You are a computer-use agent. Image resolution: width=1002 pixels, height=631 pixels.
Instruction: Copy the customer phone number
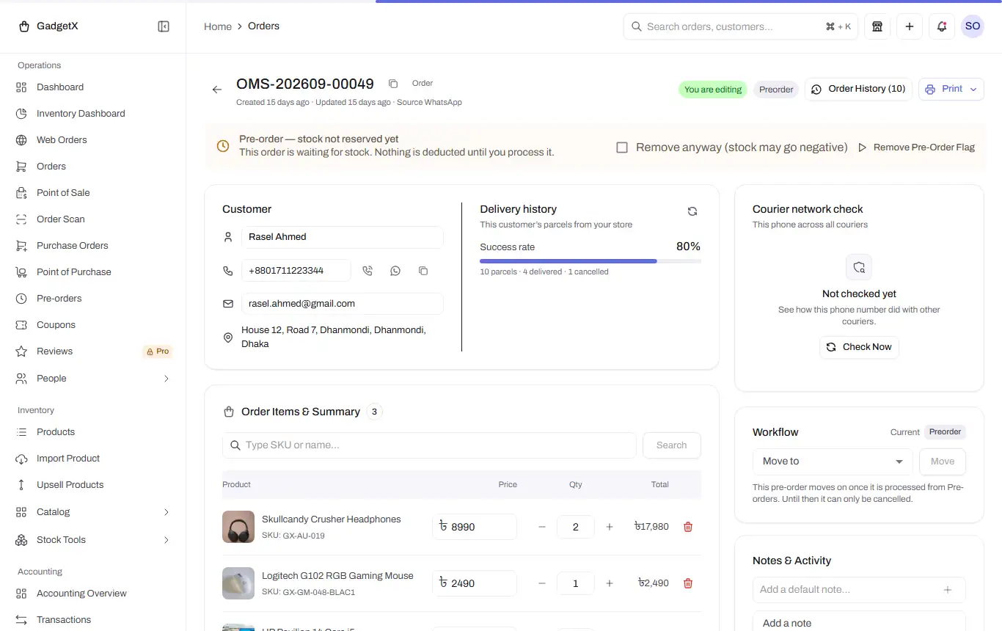pos(423,271)
